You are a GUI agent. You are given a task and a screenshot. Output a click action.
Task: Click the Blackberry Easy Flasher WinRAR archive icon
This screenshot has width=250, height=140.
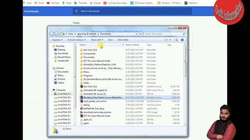82,98
